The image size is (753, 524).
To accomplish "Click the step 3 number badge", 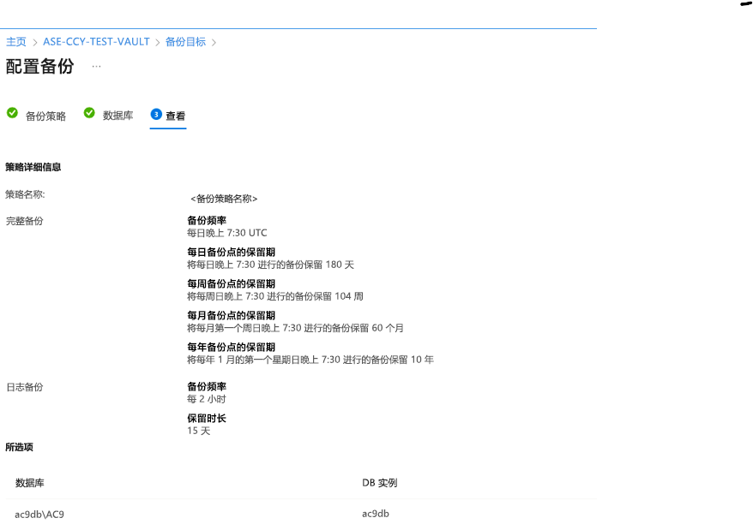I will coord(156,114).
